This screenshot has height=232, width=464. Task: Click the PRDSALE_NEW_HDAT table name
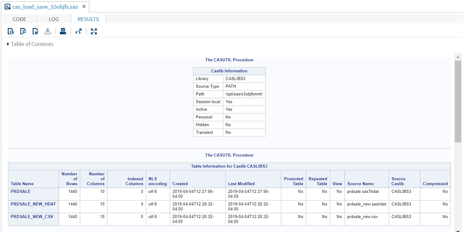point(33,204)
